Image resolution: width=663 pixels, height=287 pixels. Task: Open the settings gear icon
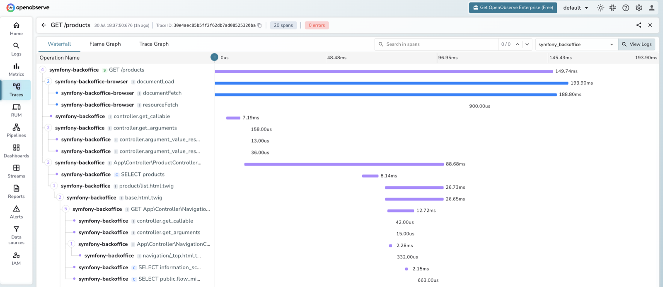click(x=639, y=8)
